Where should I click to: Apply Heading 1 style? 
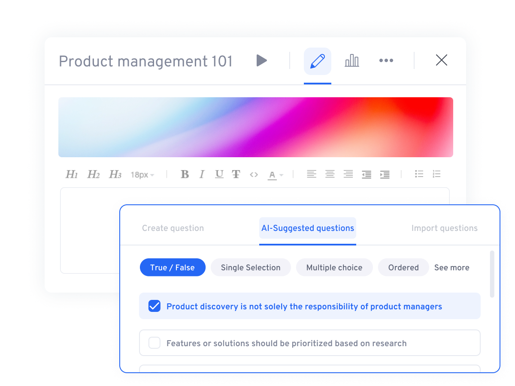click(71, 174)
